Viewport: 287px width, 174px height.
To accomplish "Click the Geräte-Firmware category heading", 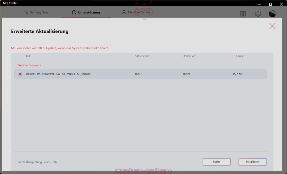I will coord(29,65).
